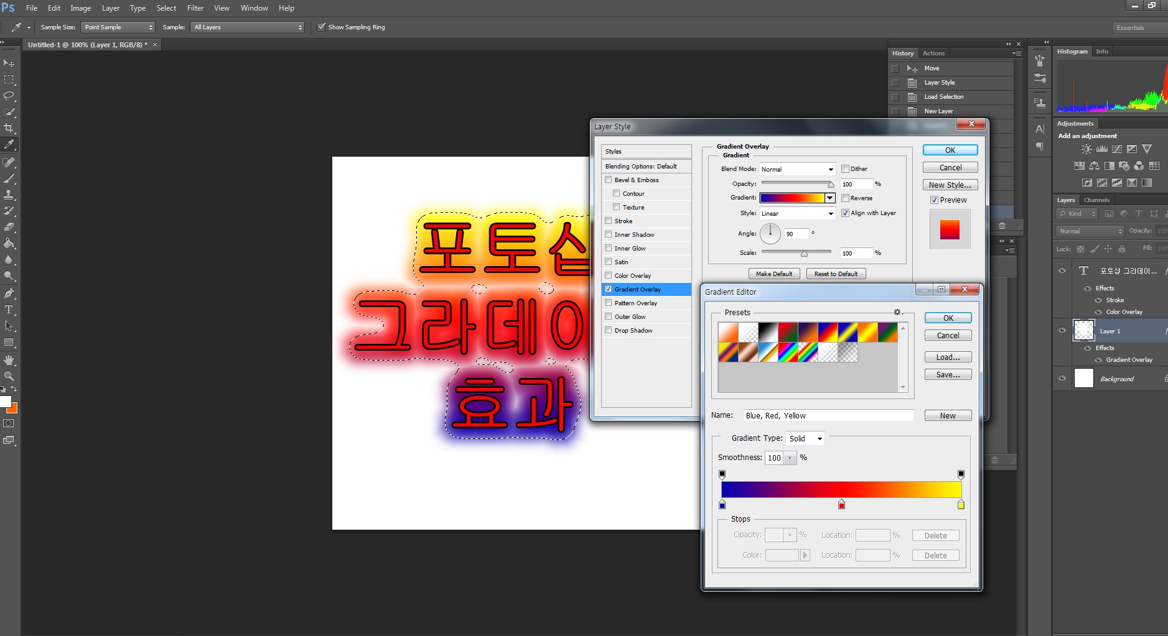Select the red color stop
The height and width of the screenshot is (636, 1168).
[841, 504]
